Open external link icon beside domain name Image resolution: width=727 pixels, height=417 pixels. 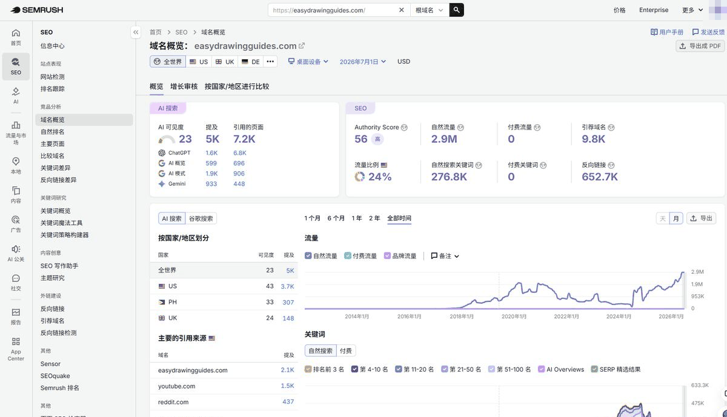click(302, 46)
